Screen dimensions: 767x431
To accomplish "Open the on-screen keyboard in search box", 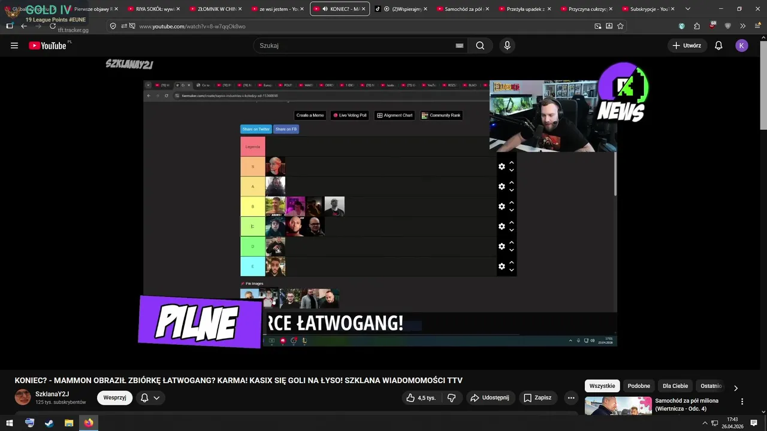I will (460, 45).
